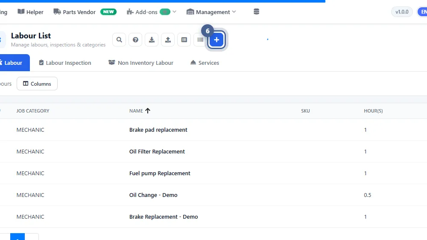This screenshot has width=427, height=240.
Task: Select MECHANIC in Oil Filter Replacement row
Action: pyautogui.click(x=30, y=152)
